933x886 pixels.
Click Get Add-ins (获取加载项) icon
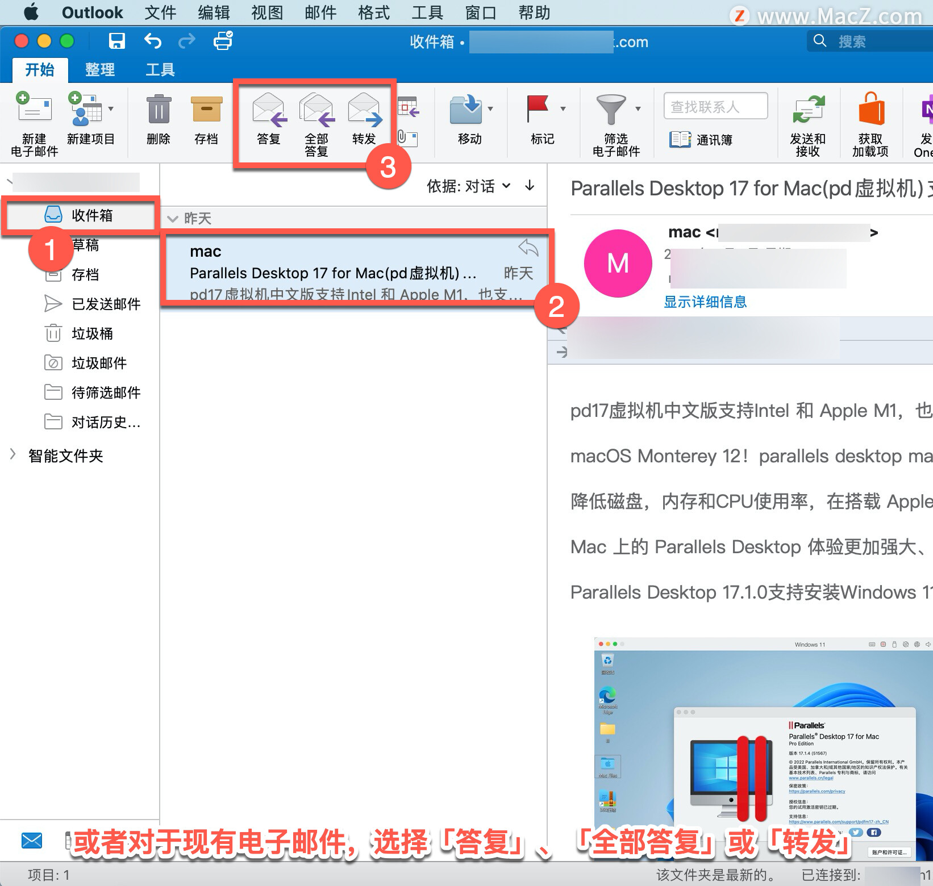(x=871, y=109)
